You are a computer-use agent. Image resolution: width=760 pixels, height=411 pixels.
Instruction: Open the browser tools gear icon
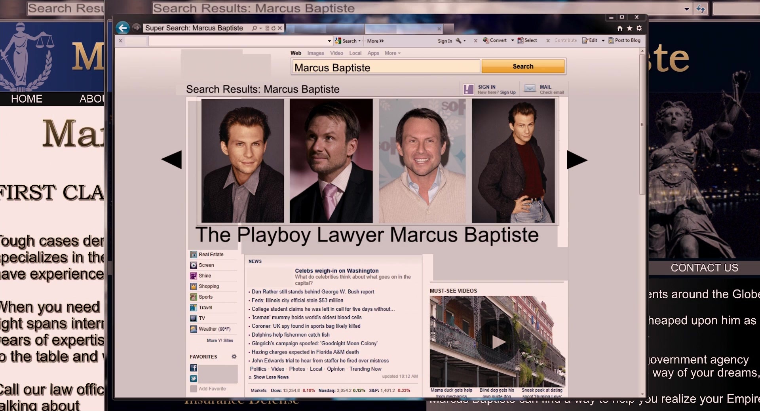pyautogui.click(x=639, y=28)
